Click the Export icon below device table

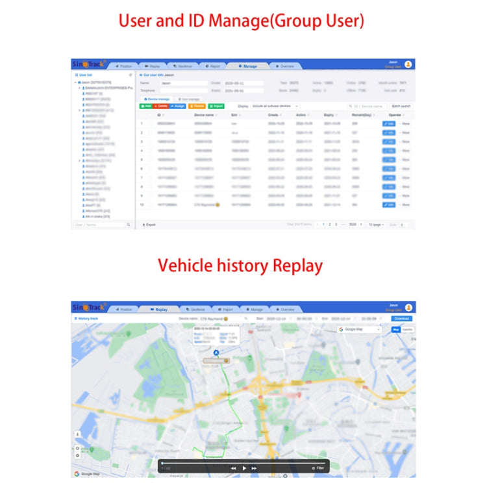[x=144, y=225]
